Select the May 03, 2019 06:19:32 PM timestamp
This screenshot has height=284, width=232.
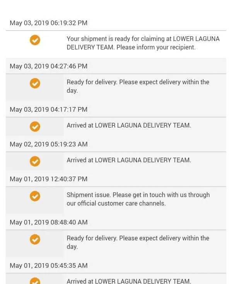(48, 23)
